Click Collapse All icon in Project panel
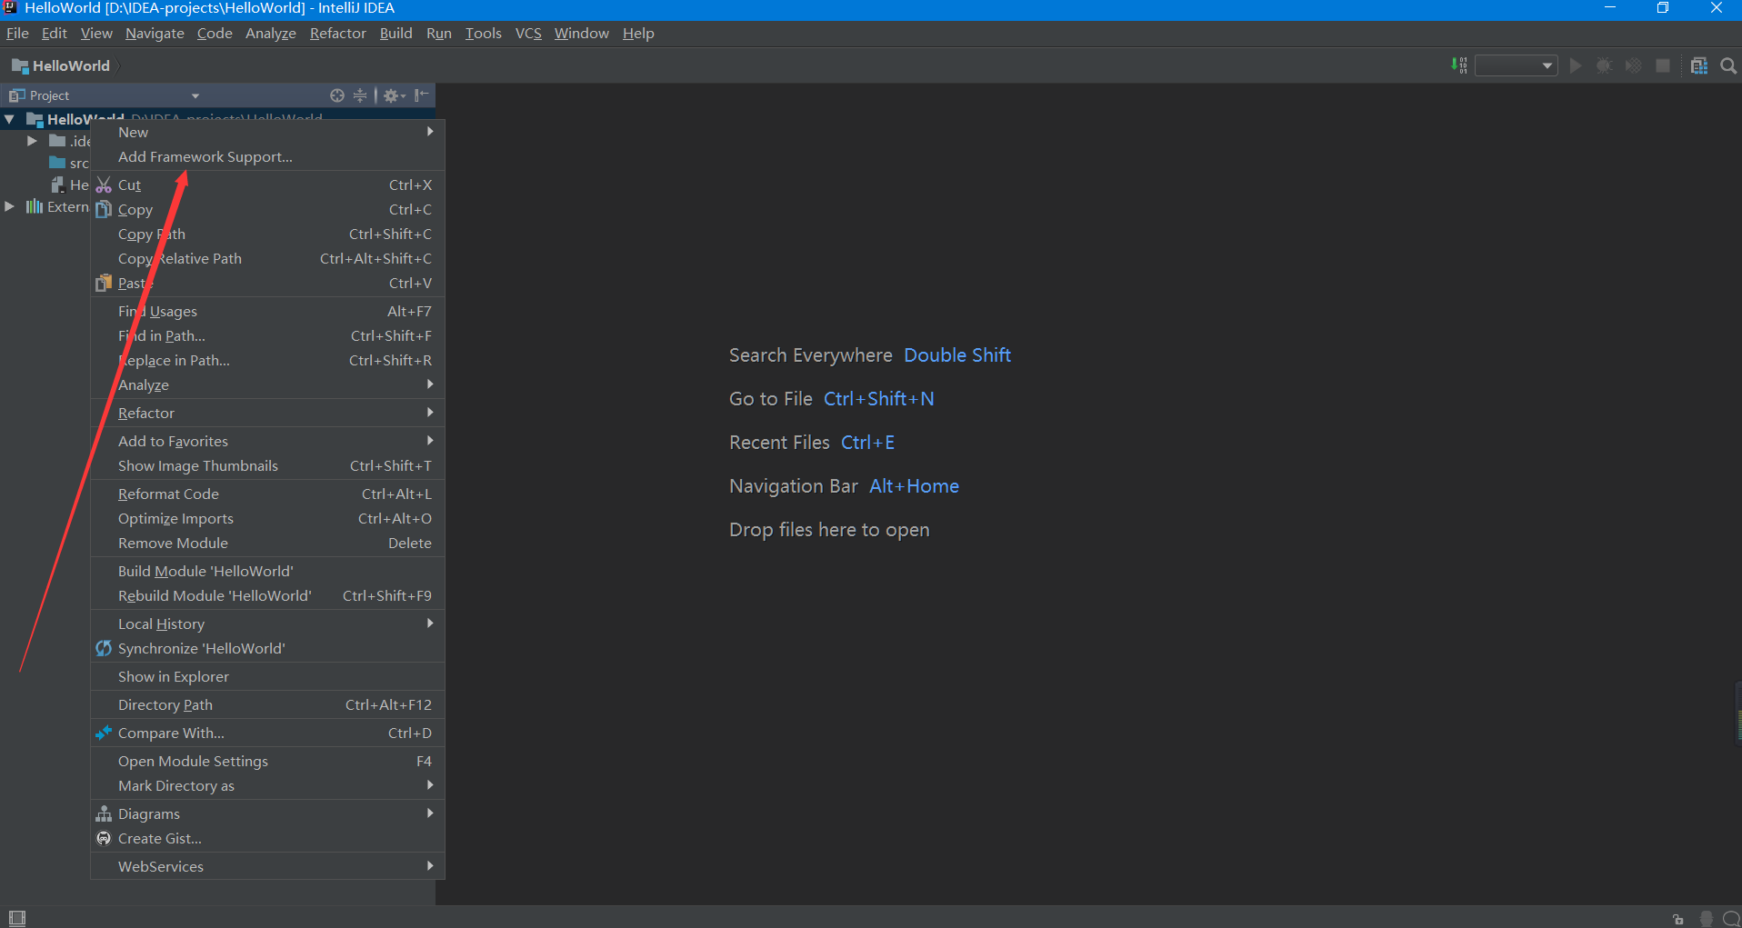Viewport: 1742px width, 928px height. coord(360,95)
